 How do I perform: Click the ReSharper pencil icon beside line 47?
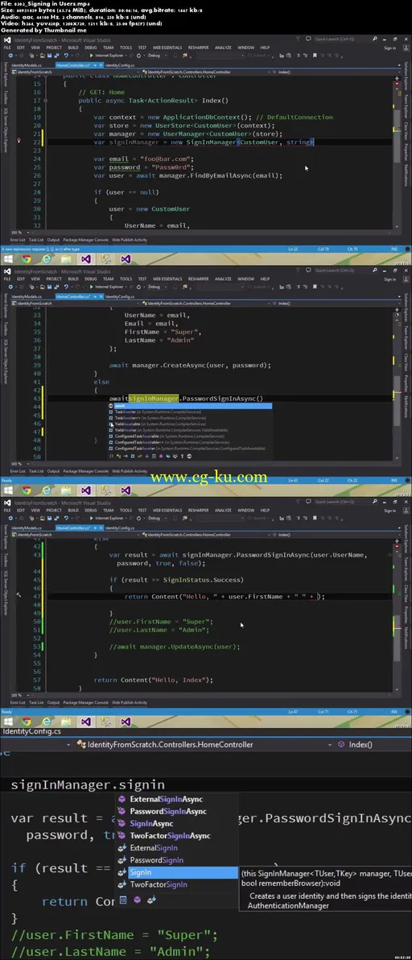19,595
